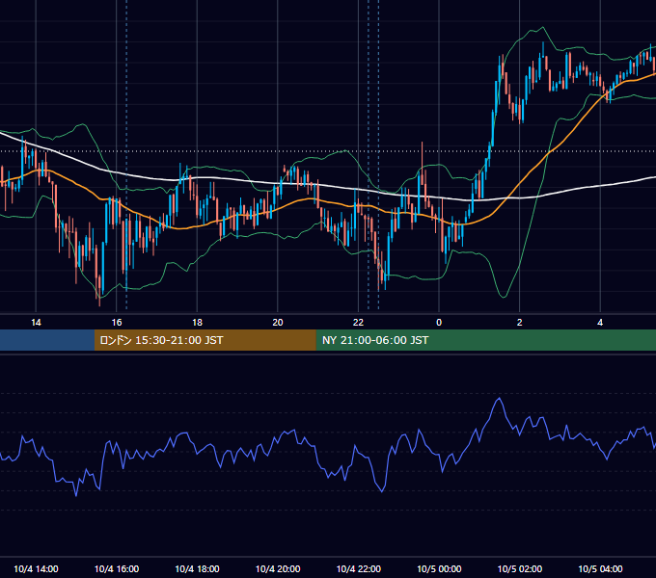The width and height of the screenshot is (656, 578).
Task: Click the '22' hour label on price chart axis
Action: click(x=358, y=323)
